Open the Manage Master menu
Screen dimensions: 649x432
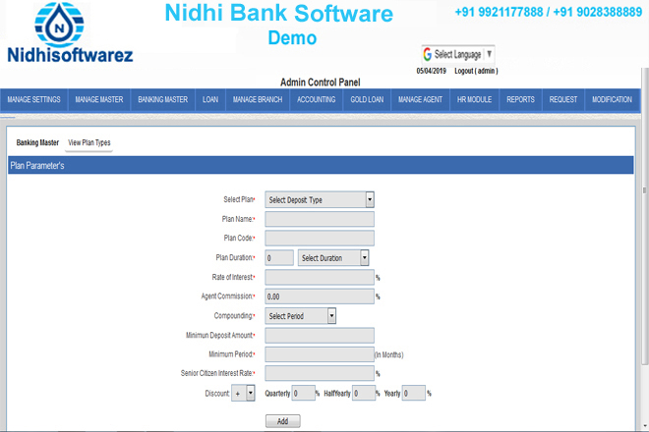coord(99,99)
